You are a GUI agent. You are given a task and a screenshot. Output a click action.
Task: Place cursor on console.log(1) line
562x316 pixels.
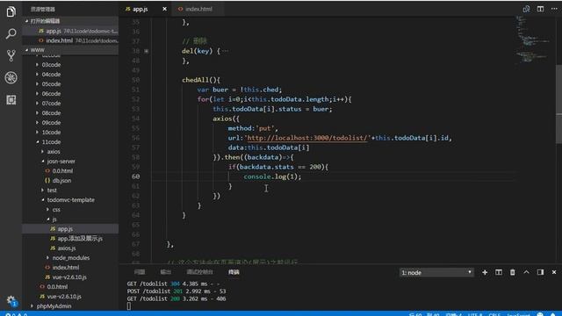point(272,176)
